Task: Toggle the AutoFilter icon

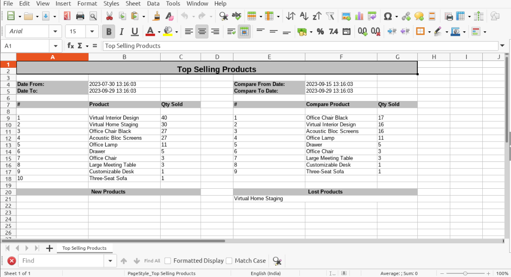Action: pos(330,16)
